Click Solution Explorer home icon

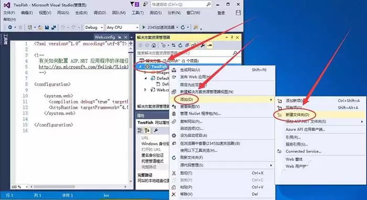pos(154,45)
